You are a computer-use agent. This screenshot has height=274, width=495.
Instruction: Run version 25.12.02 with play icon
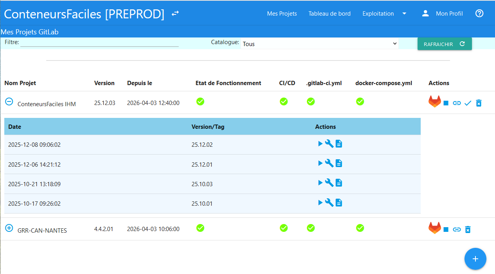320,144
